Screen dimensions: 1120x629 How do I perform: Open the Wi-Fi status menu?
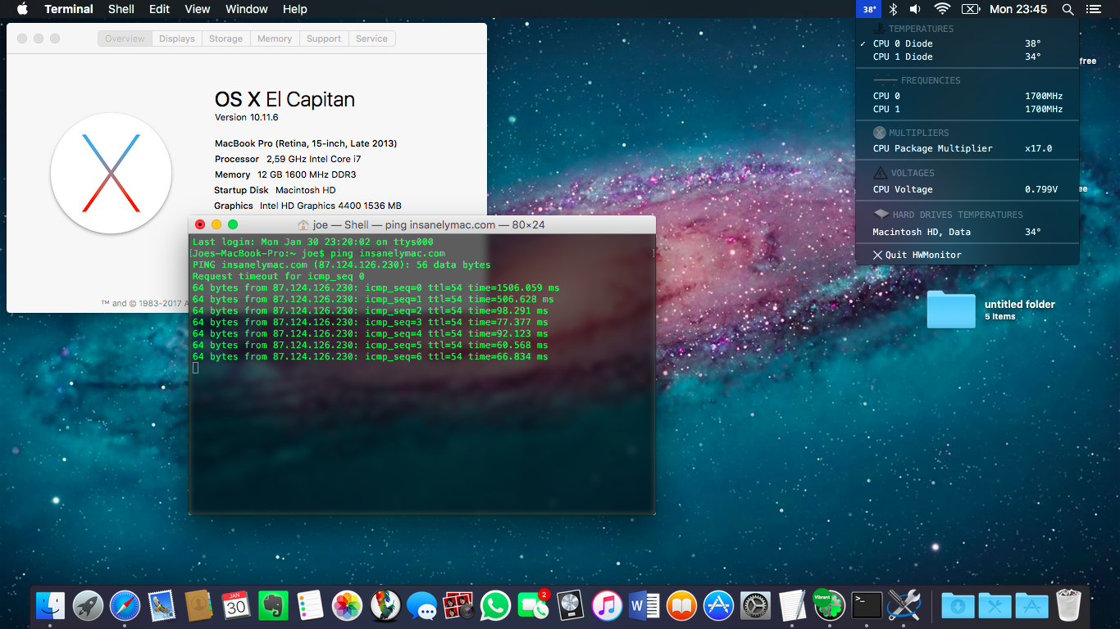942,9
